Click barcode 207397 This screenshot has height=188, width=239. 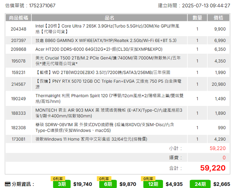[x=18, y=40]
